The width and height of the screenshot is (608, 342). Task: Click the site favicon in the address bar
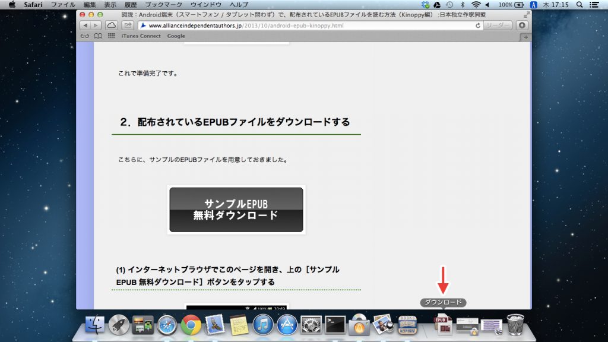[143, 26]
